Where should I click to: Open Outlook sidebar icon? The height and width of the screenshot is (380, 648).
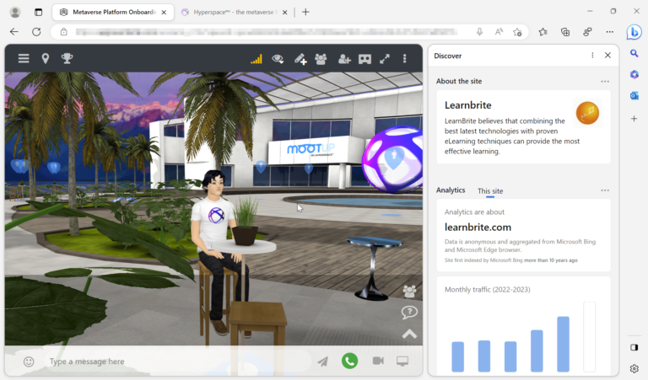pyautogui.click(x=634, y=96)
